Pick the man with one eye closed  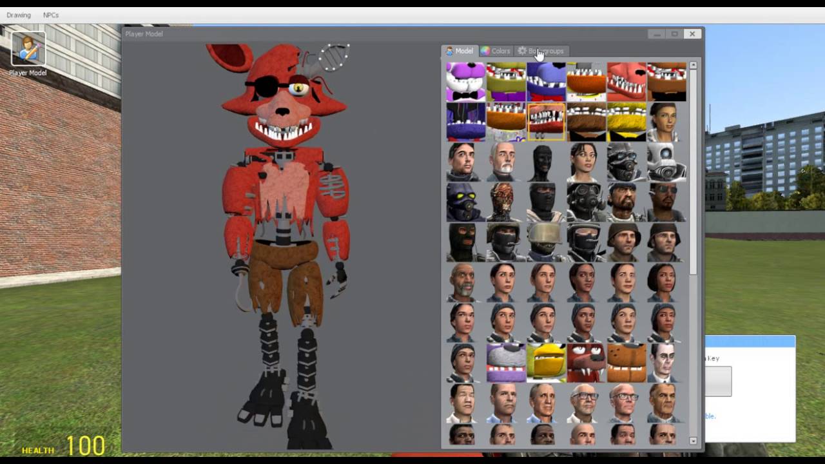466,401
